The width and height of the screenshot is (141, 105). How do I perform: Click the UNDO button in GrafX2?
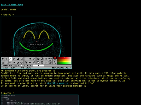(50, 58)
